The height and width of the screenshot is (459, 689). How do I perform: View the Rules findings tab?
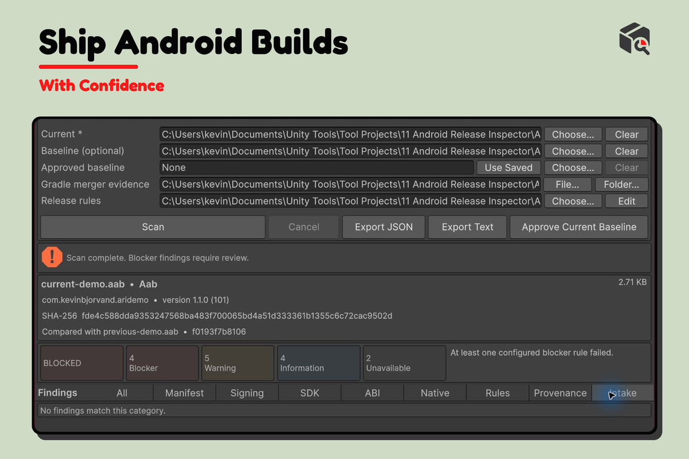coord(497,393)
